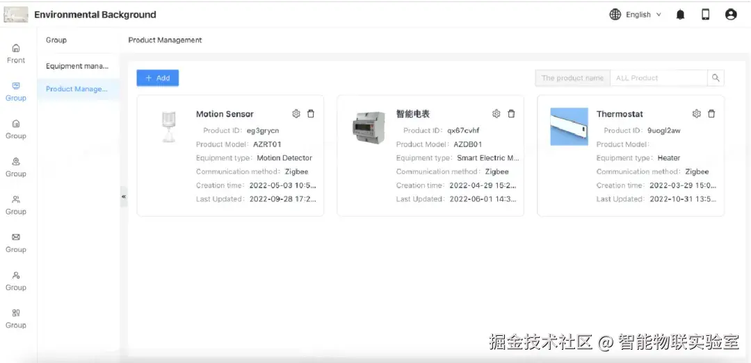Click product model AZDB01
The image size is (751, 363).
pyautogui.click(x=468, y=144)
